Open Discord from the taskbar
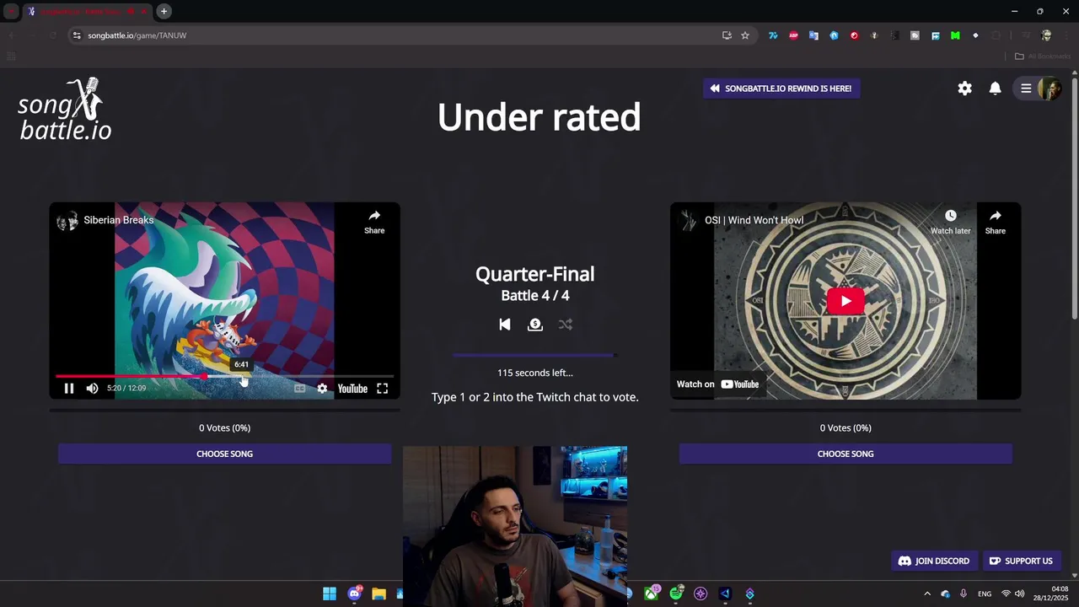This screenshot has width=1079, height=607. (355, 594)
